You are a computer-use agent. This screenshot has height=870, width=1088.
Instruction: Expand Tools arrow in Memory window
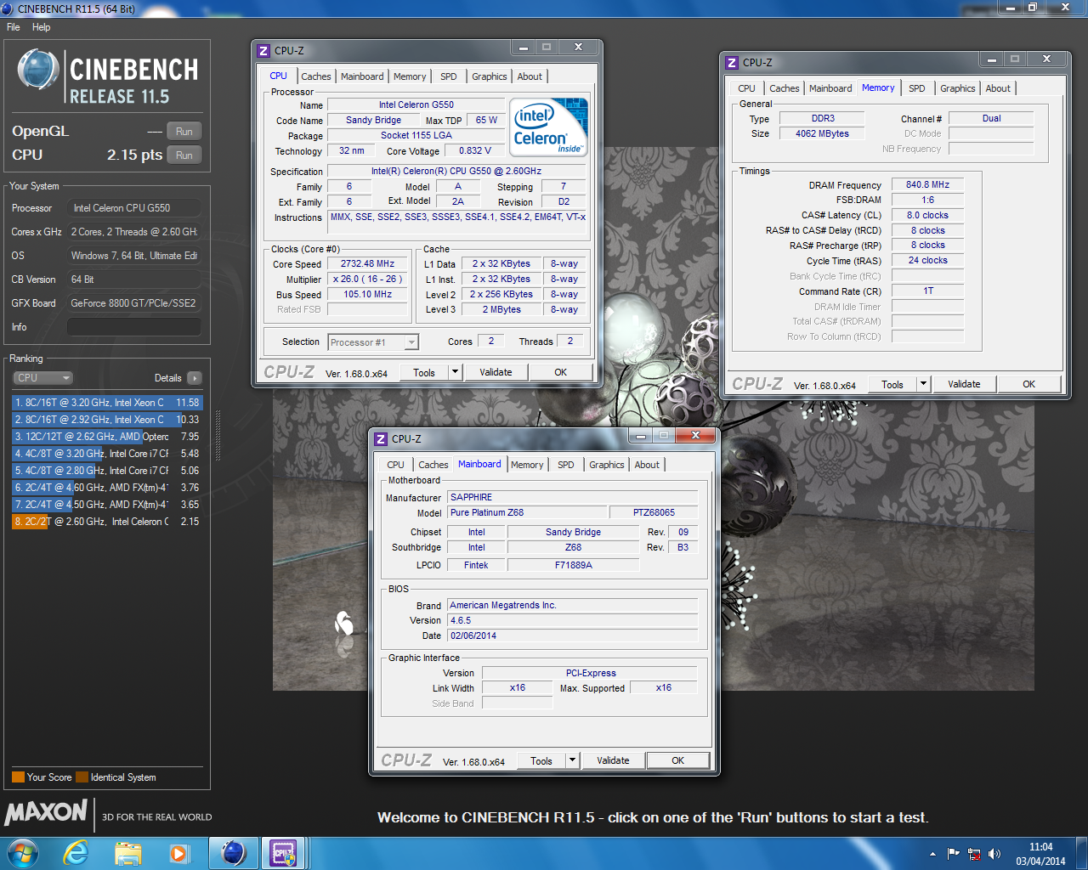923,384
